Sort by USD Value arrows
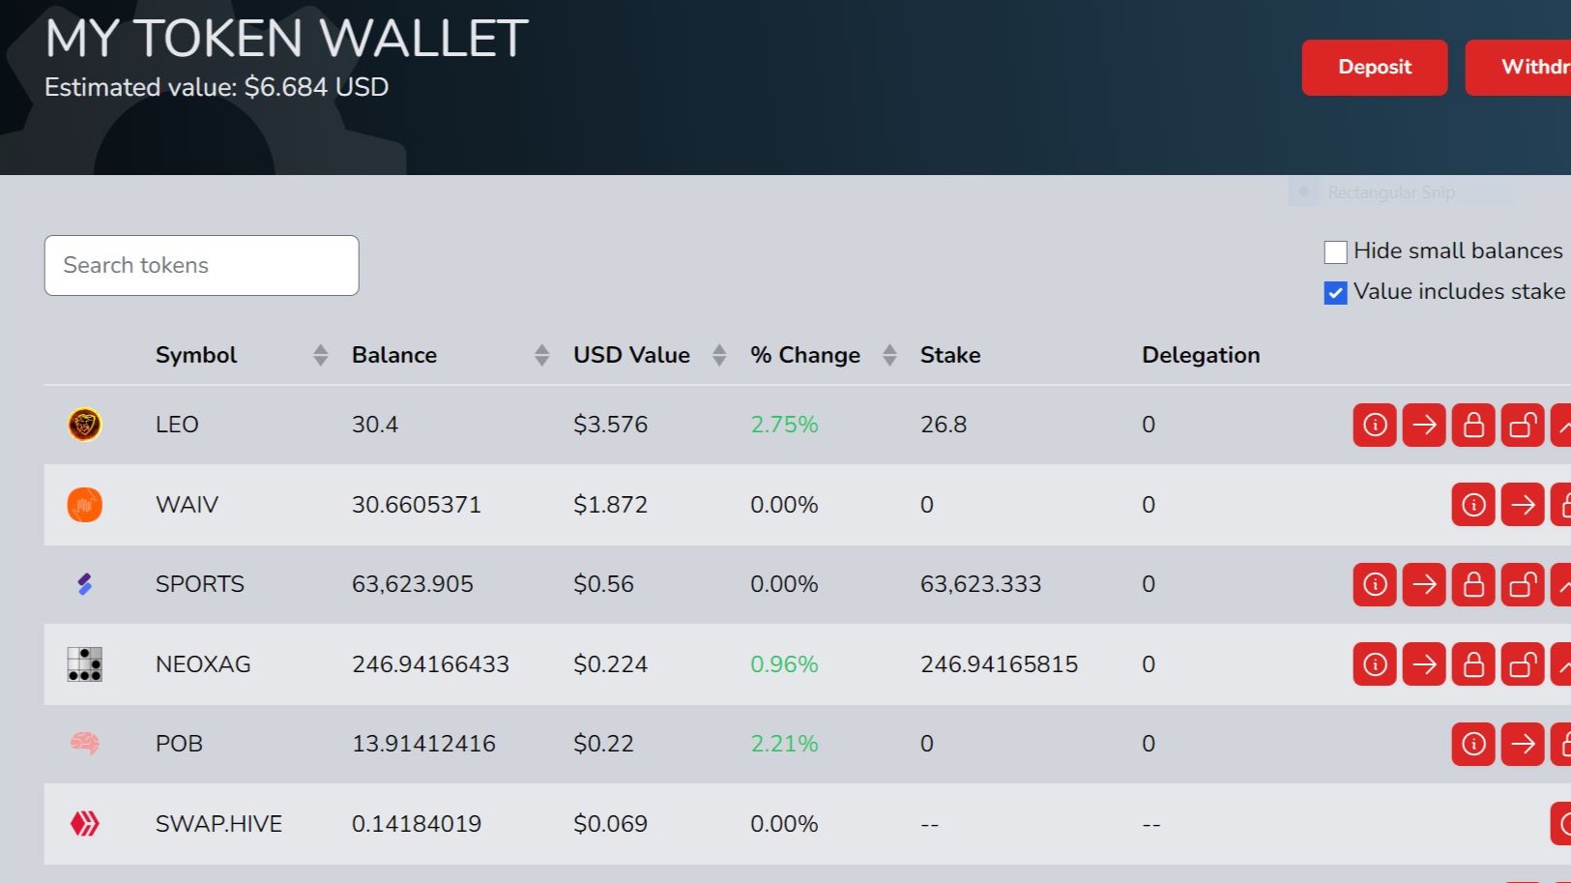1571x883 pixels. coord(719,355)
